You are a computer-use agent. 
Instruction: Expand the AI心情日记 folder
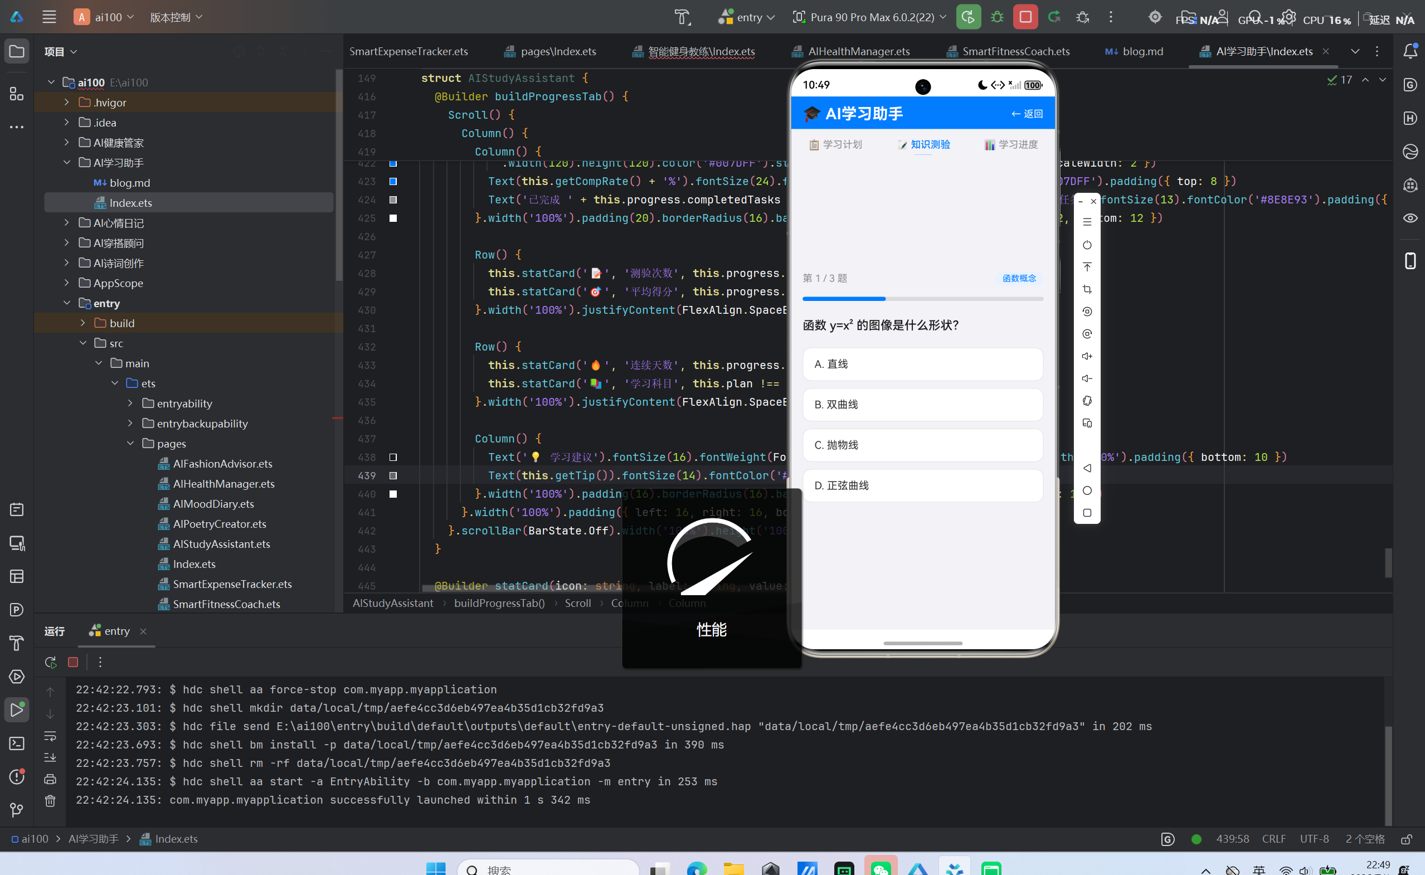(66, 223)
